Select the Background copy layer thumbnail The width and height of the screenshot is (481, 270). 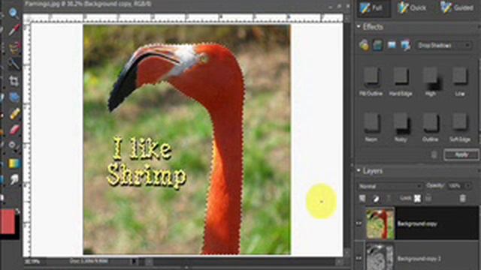click(380, 223)
